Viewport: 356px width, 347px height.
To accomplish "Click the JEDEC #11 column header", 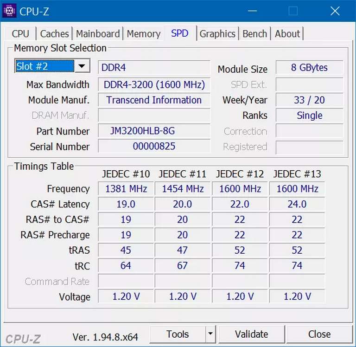I will point(182,174).
